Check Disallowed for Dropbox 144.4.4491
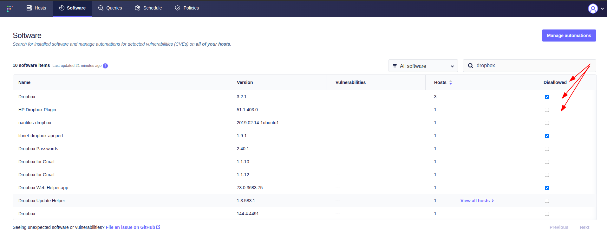The image size is (607, 252). (x=547, y=214)
